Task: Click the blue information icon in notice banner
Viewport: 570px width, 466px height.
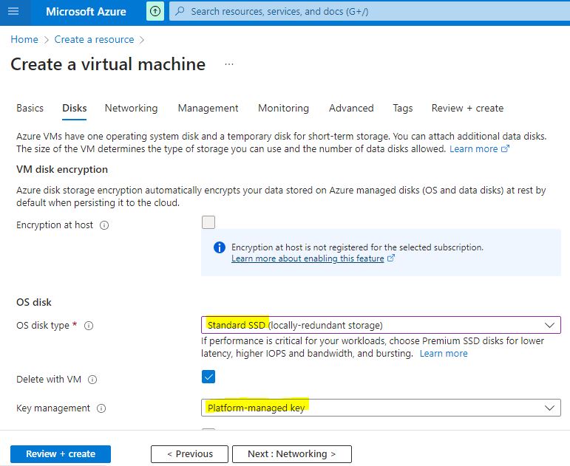Action: (219, 247)
